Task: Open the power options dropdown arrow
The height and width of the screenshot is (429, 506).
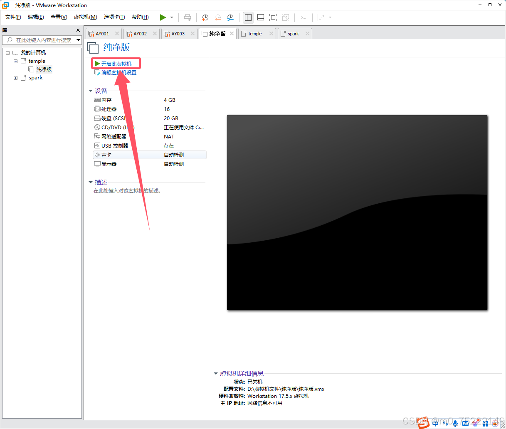Action: [x=172, y=17]
